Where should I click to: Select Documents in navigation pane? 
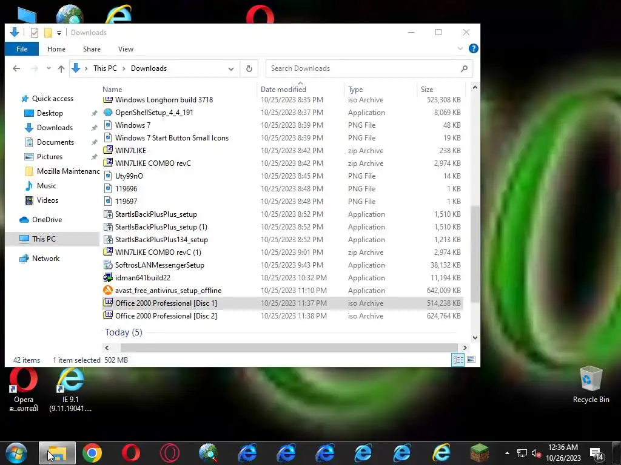coord(55,142)
